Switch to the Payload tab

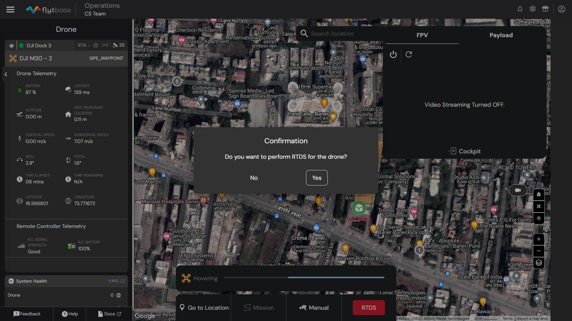501,35
